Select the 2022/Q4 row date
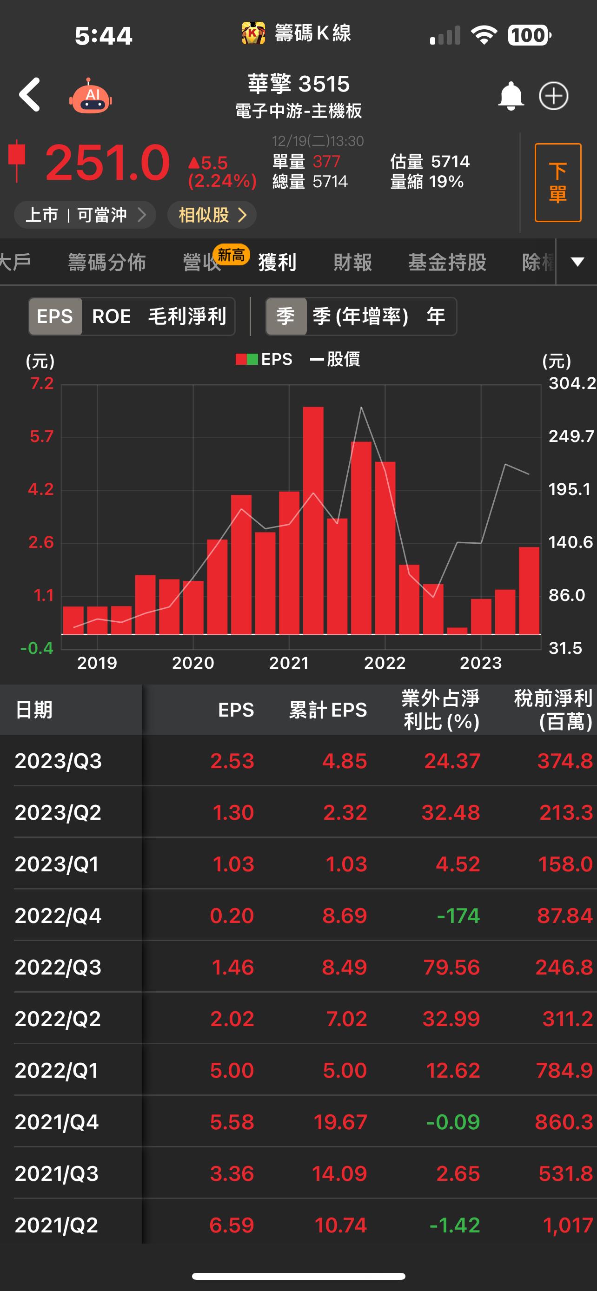The image size is (597, 1291). (x=58, y=916)
